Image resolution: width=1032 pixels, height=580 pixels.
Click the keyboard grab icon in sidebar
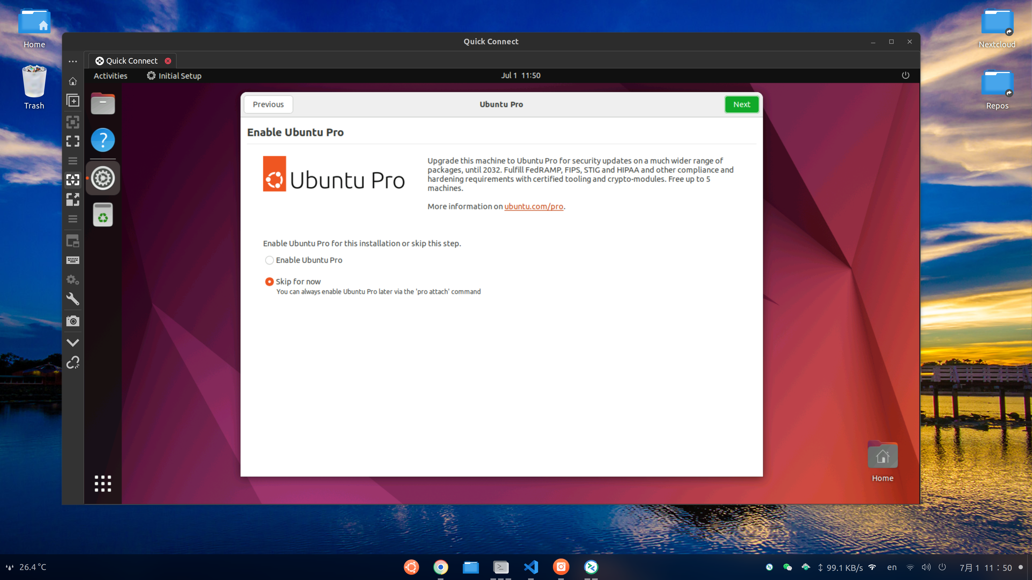tap(73, 260)
